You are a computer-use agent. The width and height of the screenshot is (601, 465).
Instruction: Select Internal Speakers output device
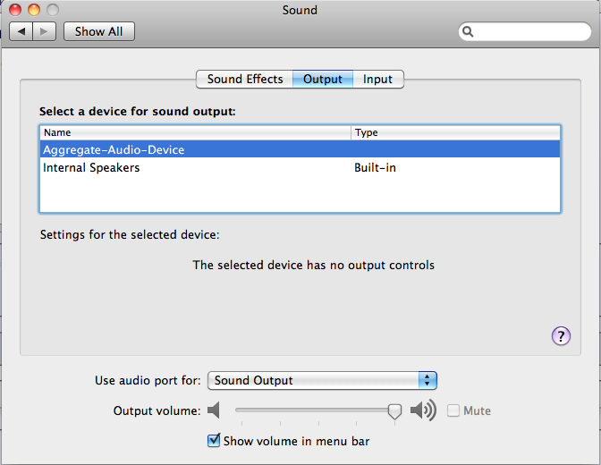[x=300, y=167]
